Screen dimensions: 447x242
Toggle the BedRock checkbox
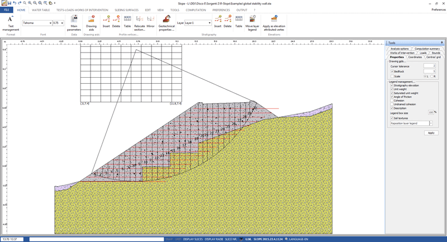[x=392, y=72]
